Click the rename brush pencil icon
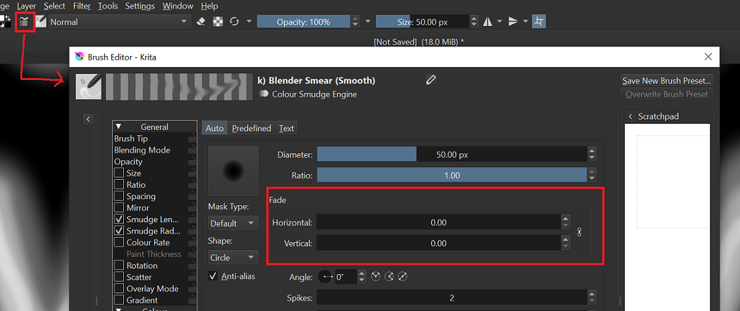The height and width of the screenshot is (311, 740). [431, 80]
